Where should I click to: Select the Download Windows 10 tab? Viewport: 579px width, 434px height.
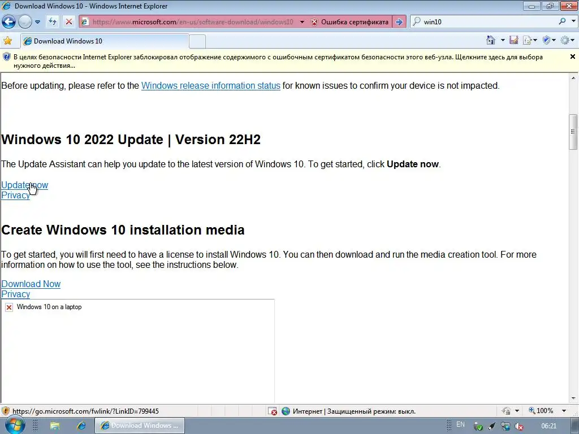point(105,41)
